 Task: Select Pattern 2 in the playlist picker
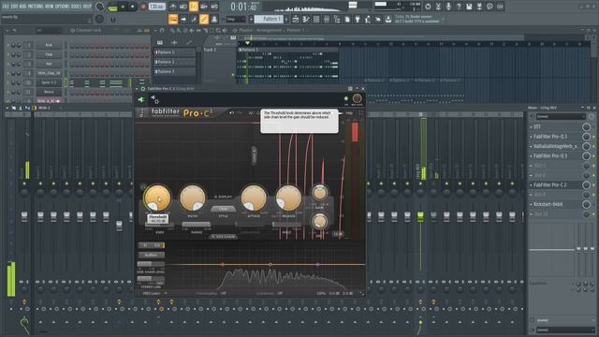[x=174, y=62]
